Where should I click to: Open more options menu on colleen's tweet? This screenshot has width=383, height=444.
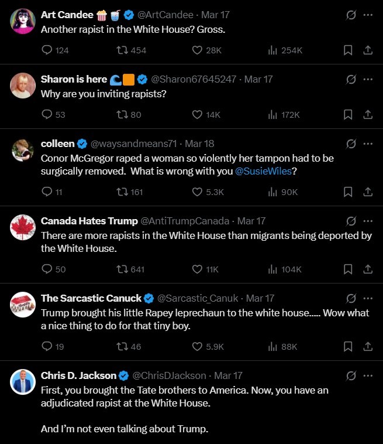[x=368, y=144]
